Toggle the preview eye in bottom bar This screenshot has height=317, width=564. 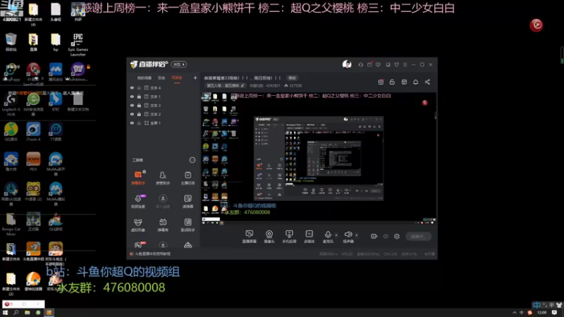(386, 236)
